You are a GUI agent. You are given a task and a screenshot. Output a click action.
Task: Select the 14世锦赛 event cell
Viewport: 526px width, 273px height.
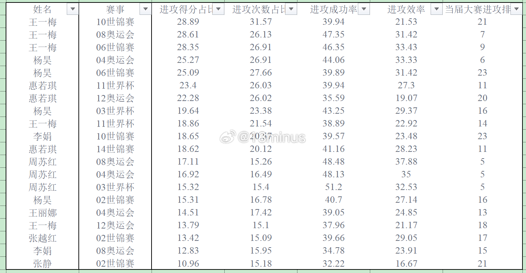click(115, 149)
